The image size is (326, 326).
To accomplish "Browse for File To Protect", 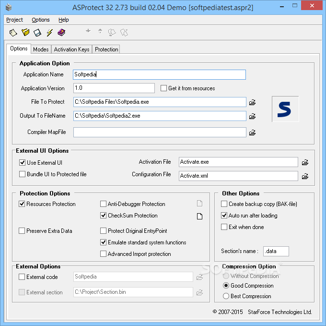I will (252, 102).
